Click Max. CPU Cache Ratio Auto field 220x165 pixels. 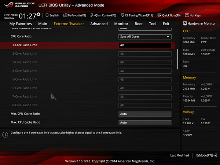pyautogui.click(x=145, y=122)
